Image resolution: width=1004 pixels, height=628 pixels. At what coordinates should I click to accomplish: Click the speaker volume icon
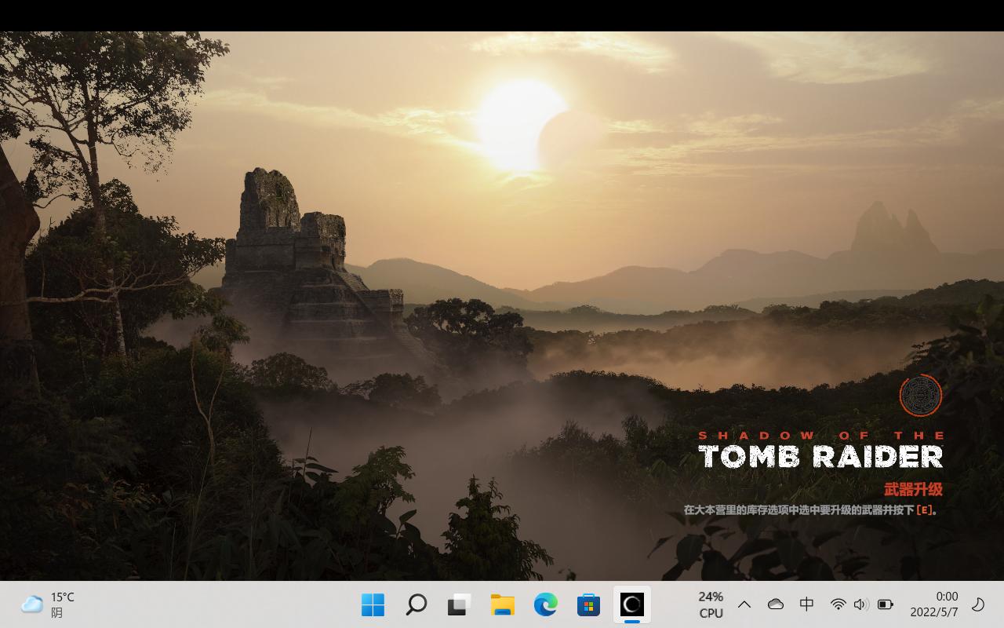click(x=860, y=604)
